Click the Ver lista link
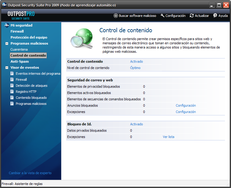231x188 pixels. click(x=168, y=137)
